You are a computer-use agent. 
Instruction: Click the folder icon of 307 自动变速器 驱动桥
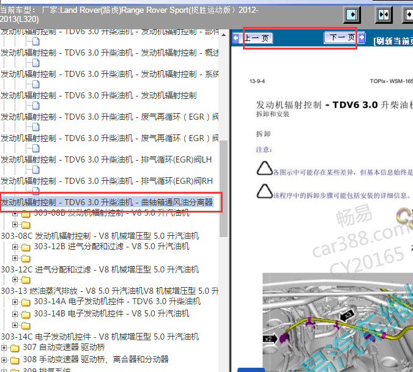click(x=15, y=348)
